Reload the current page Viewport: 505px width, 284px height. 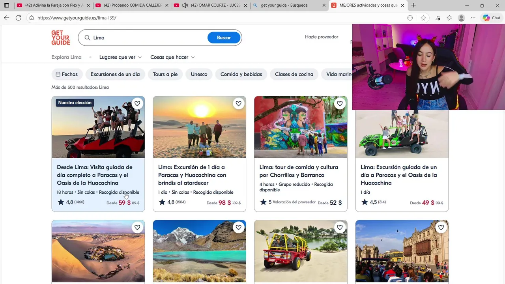tap(19, 18)
